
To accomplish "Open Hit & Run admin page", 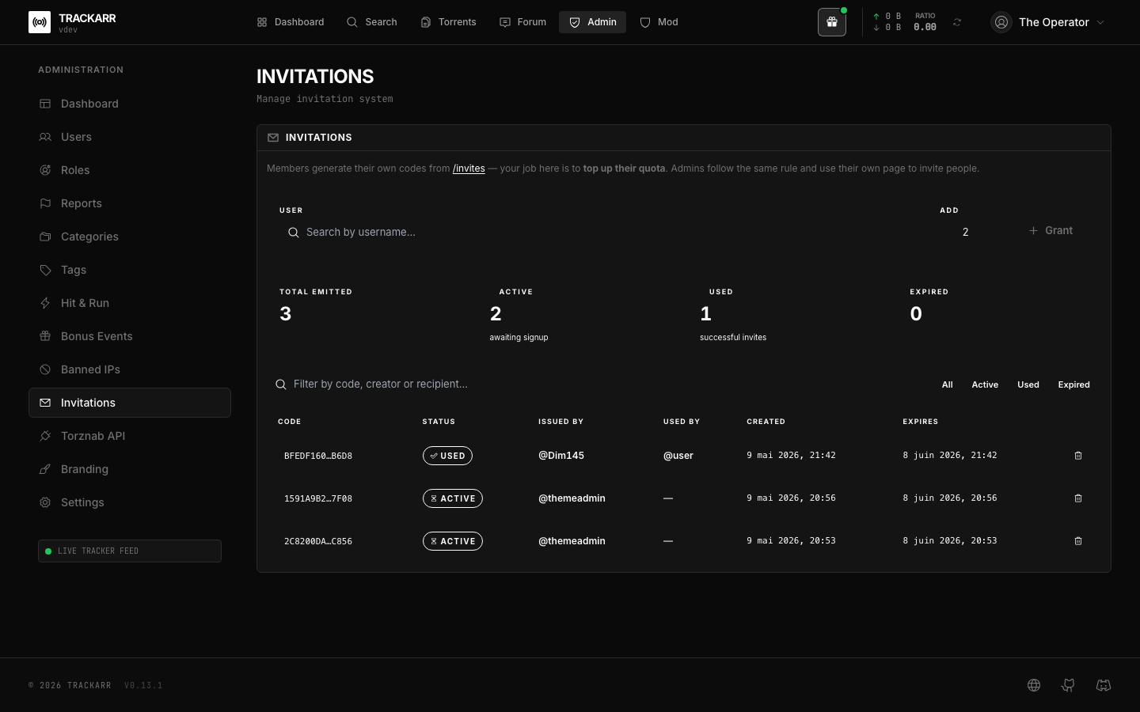I will click(x=130, y=303).
